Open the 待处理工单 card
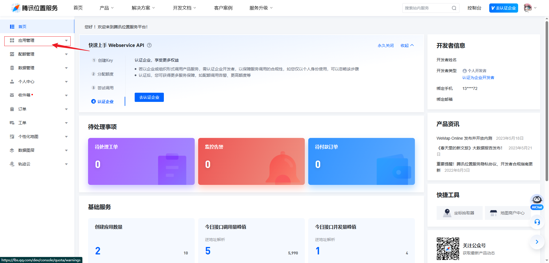 tap(141, 161)
